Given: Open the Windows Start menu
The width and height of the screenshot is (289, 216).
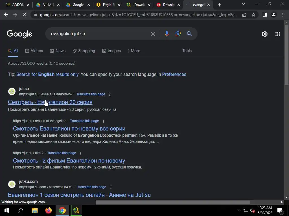Looking at the screenshot, I should point(7,210).
